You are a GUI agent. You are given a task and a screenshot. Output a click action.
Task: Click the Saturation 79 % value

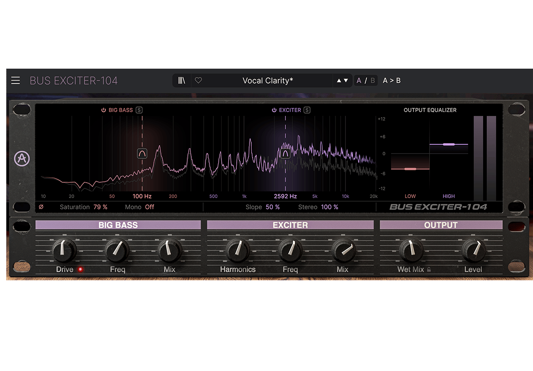click(x=100, y=207)
